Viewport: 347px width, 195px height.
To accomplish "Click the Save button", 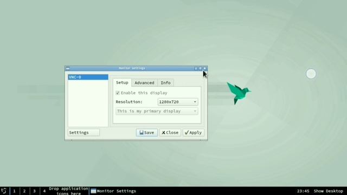I will coord(147,132).
